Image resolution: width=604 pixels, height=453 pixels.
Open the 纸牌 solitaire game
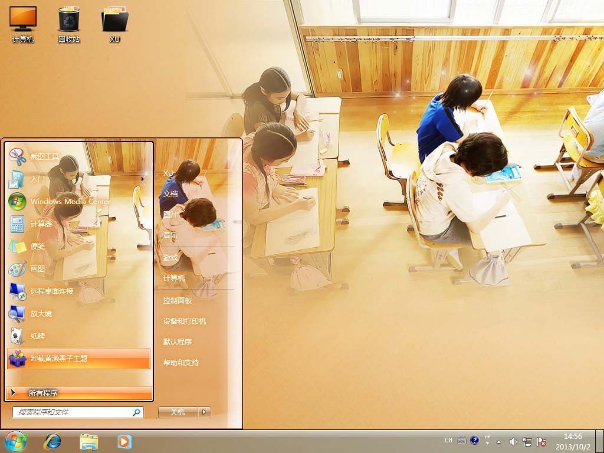click(x=38, y=336)
